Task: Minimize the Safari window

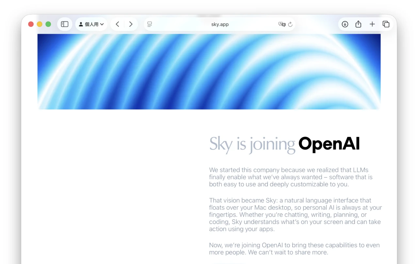Action: click(x=39, y=24)
